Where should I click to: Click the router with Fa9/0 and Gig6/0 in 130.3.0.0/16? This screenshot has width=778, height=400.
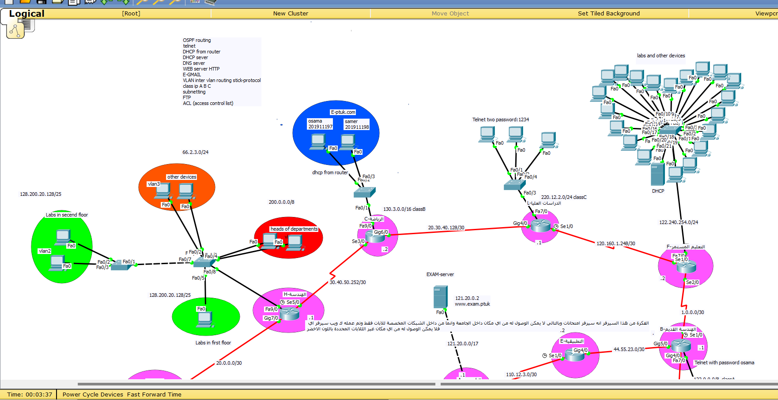[x=376, y=237]
